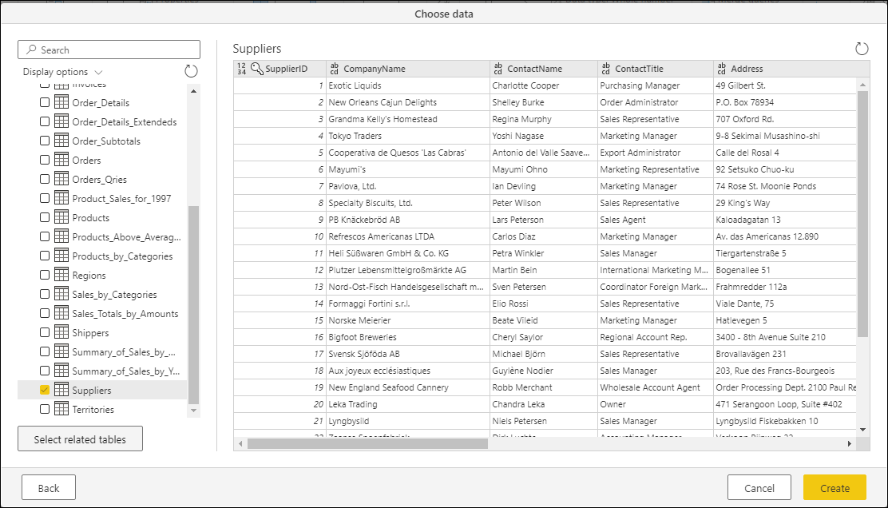Click the table icon next to Order_Details_Extendeds

(61, 121)
